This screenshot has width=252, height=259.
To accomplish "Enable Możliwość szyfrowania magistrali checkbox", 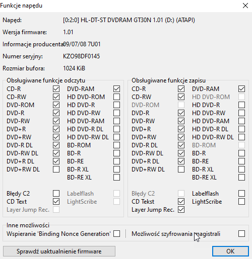I will (x=241, y=234).
